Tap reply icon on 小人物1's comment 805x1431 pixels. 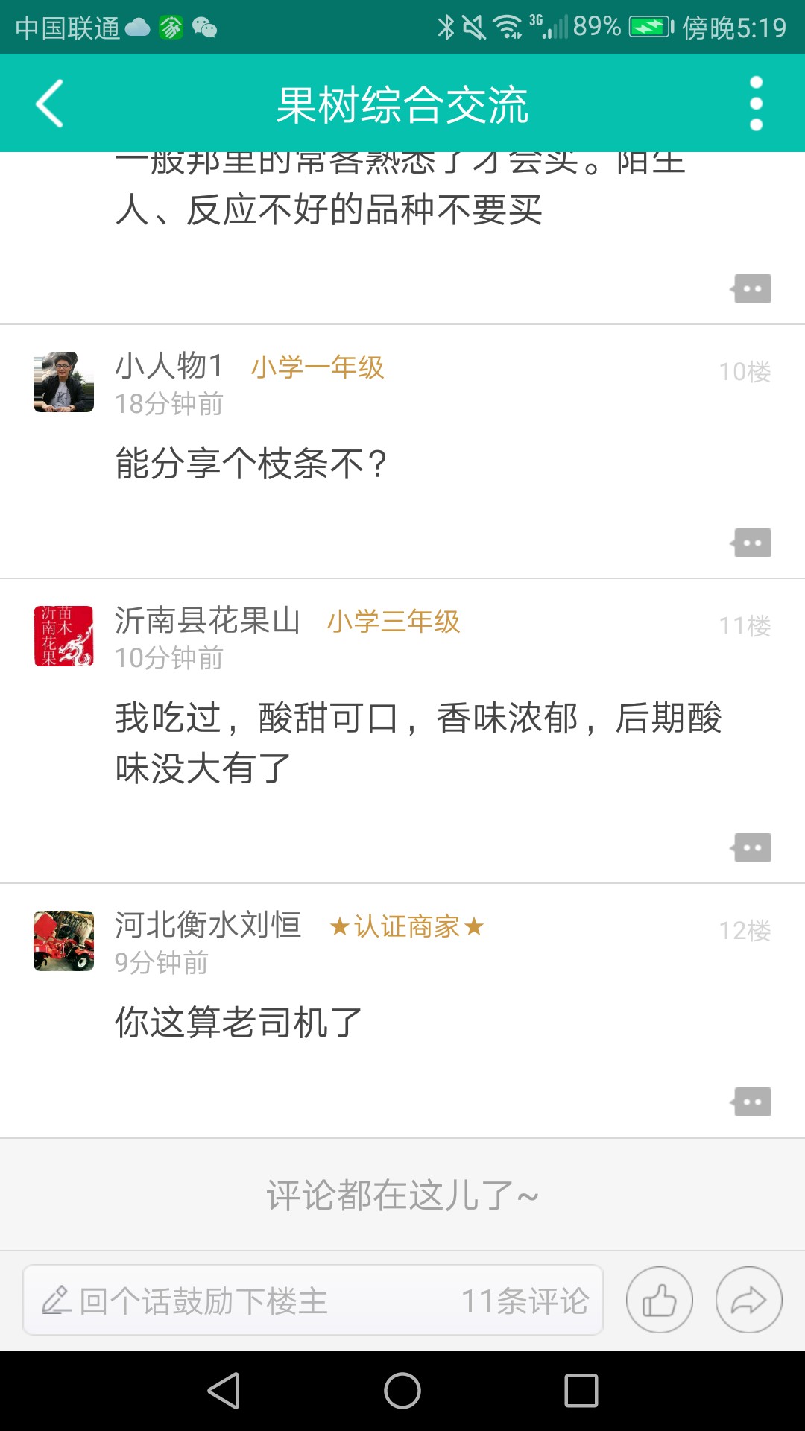[x=751, y=543]
